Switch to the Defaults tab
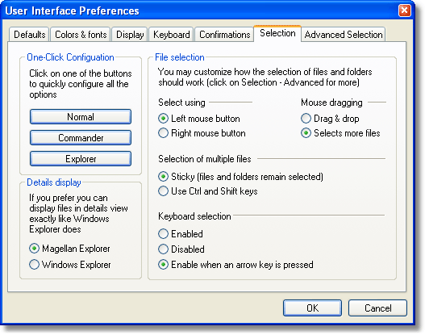This screenshot has height=335, width=425. pos(29,35)
